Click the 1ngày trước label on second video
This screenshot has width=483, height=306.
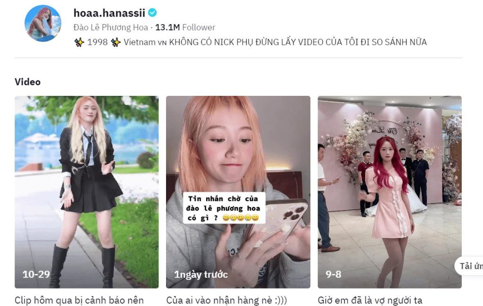[201, 274]
